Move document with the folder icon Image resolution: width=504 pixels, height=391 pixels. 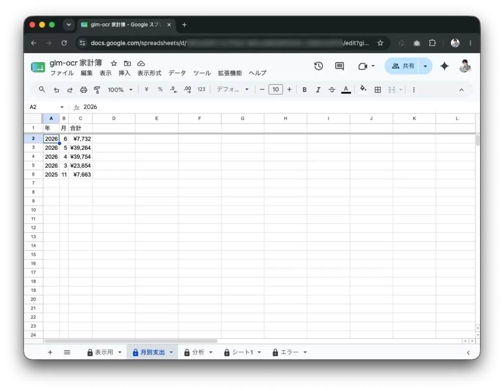127,64
